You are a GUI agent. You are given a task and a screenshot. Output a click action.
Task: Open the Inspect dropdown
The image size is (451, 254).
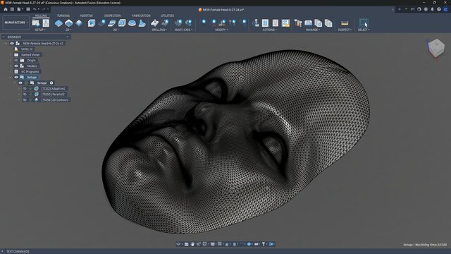[x=345, y=30]
